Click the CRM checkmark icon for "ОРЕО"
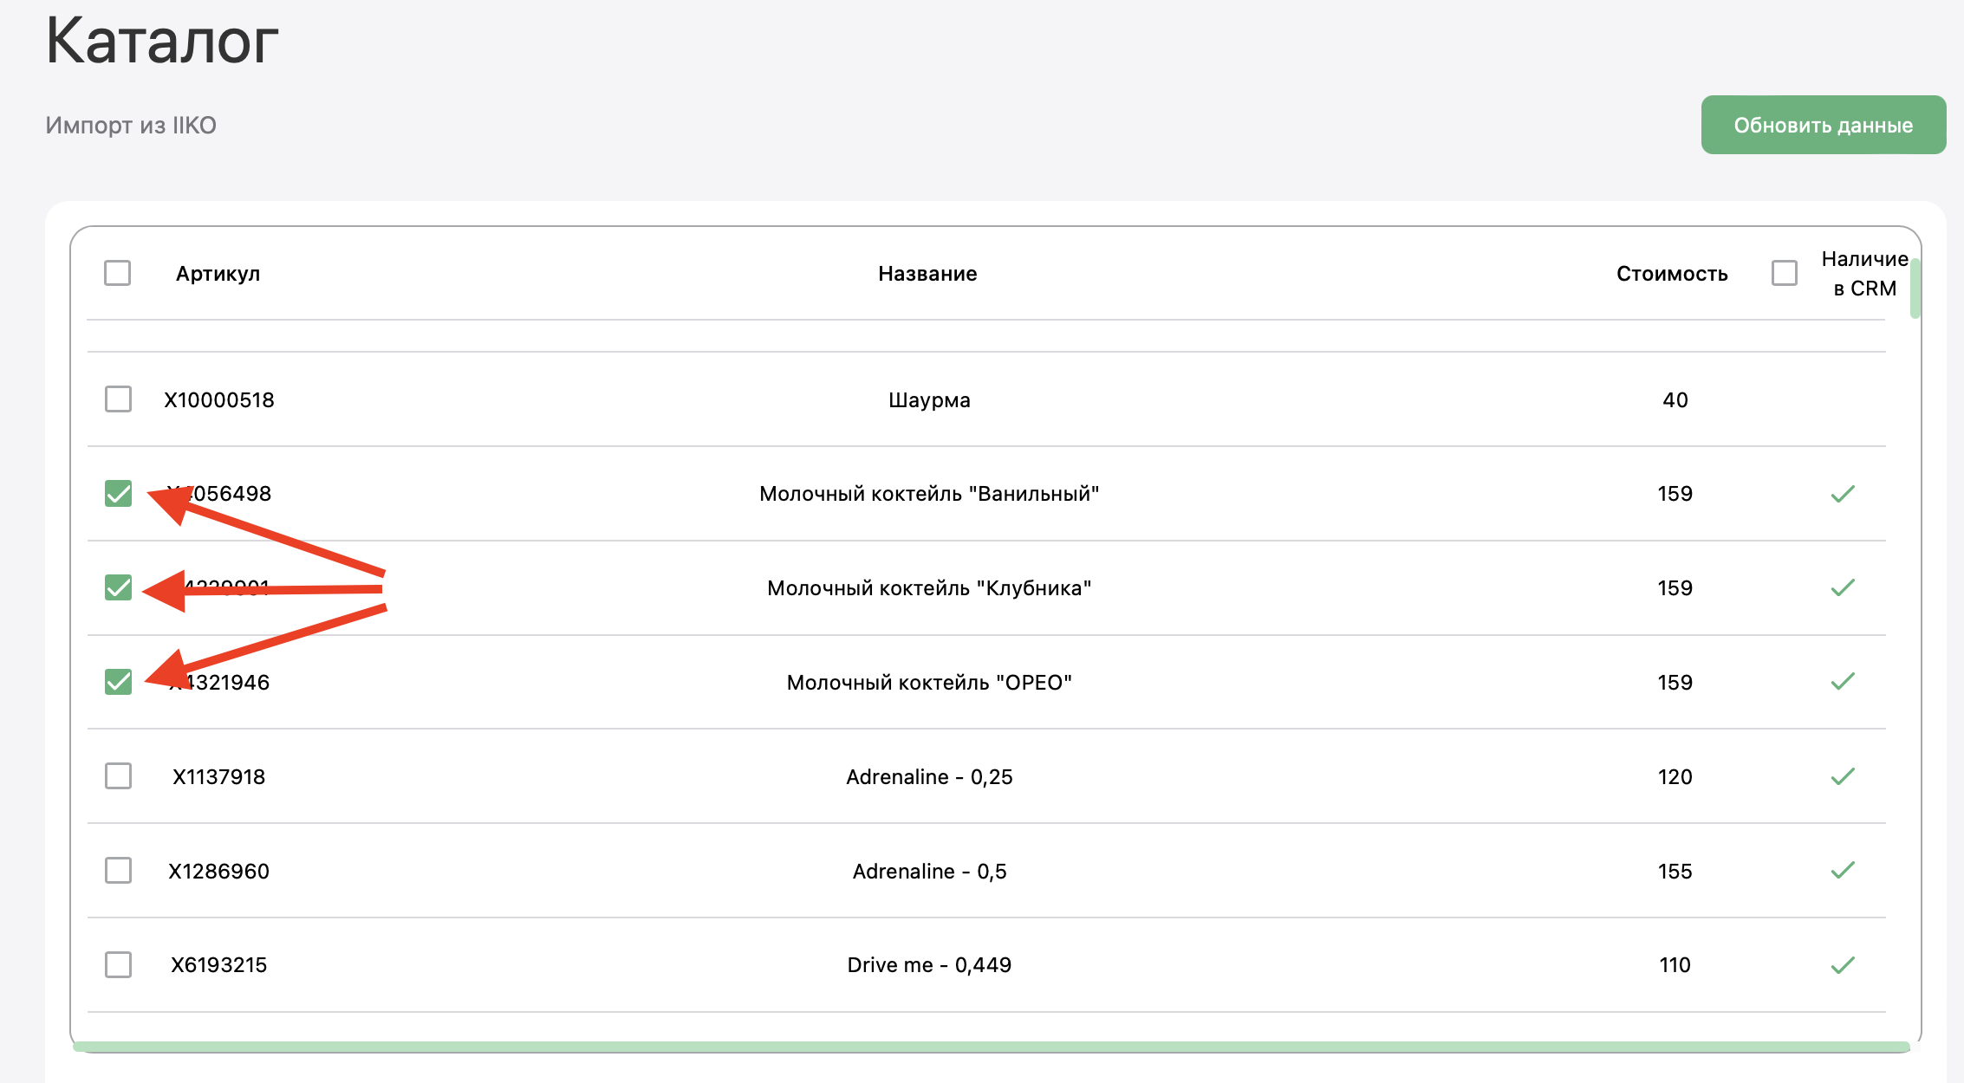 (1843, 682)
